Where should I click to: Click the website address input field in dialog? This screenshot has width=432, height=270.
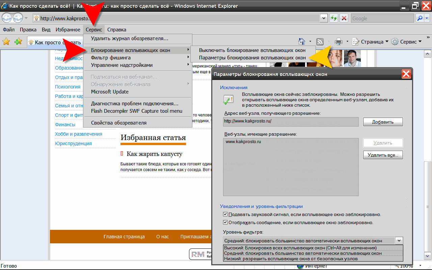pos(291,122)
